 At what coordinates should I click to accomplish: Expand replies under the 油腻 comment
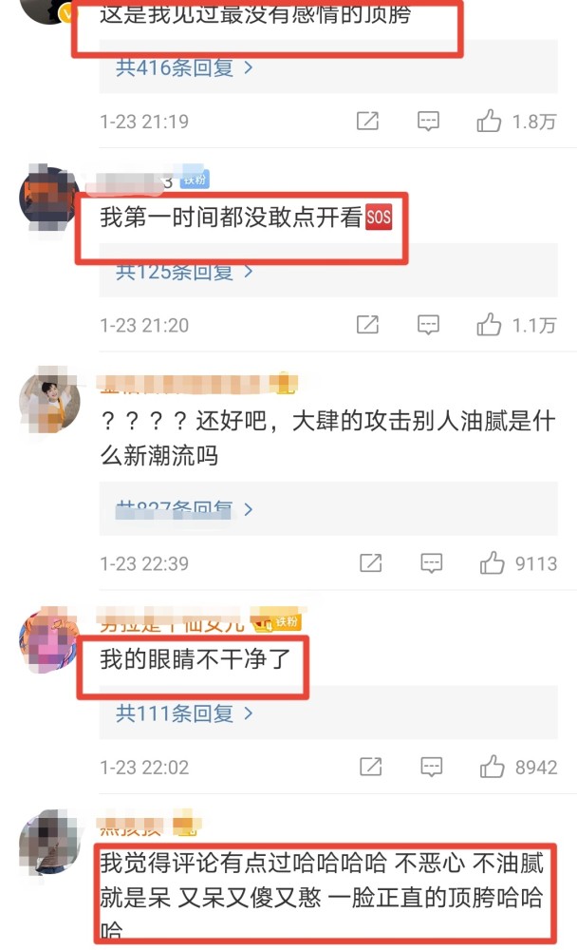point(184,509)
